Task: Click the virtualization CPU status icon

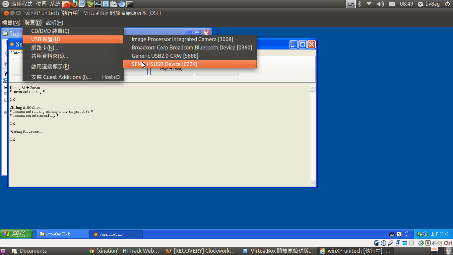Action: pos(412,243)
